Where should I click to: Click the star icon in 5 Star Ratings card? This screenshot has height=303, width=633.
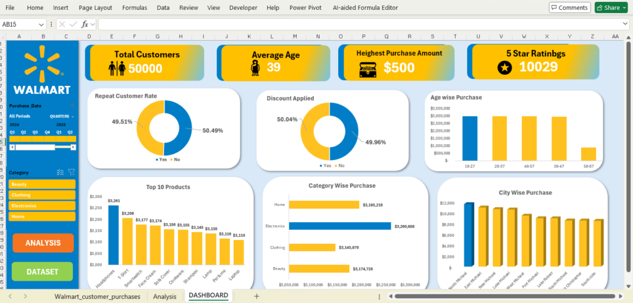[504, 67]
